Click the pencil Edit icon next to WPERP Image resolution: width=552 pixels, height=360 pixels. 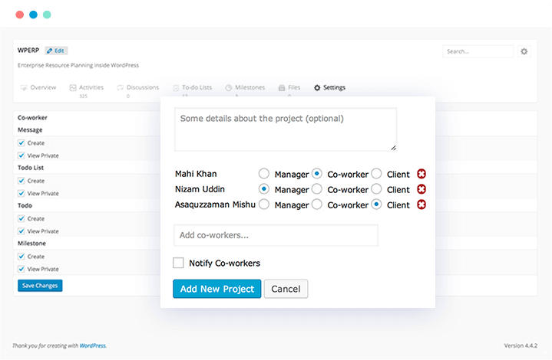pyautogui.click(x=56, y=51)
